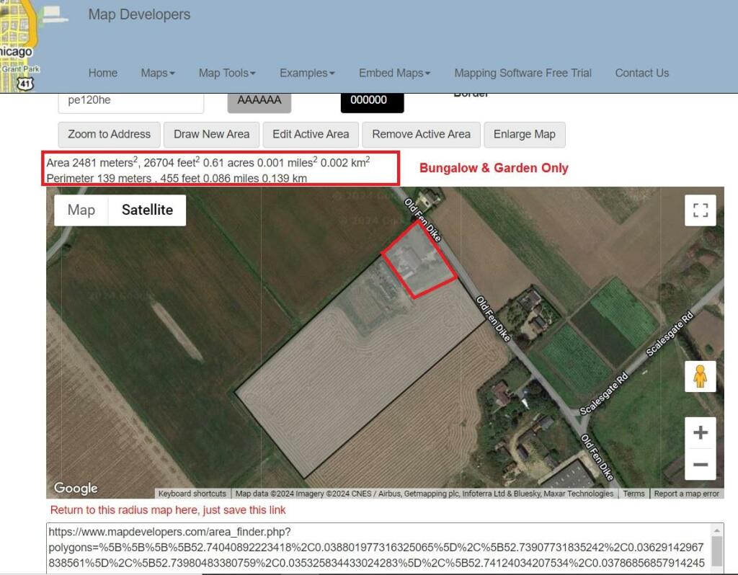Viewport: 738px width, 575px height.
Task: Expand the Examples dropdown
Action: tap(307, 73)
